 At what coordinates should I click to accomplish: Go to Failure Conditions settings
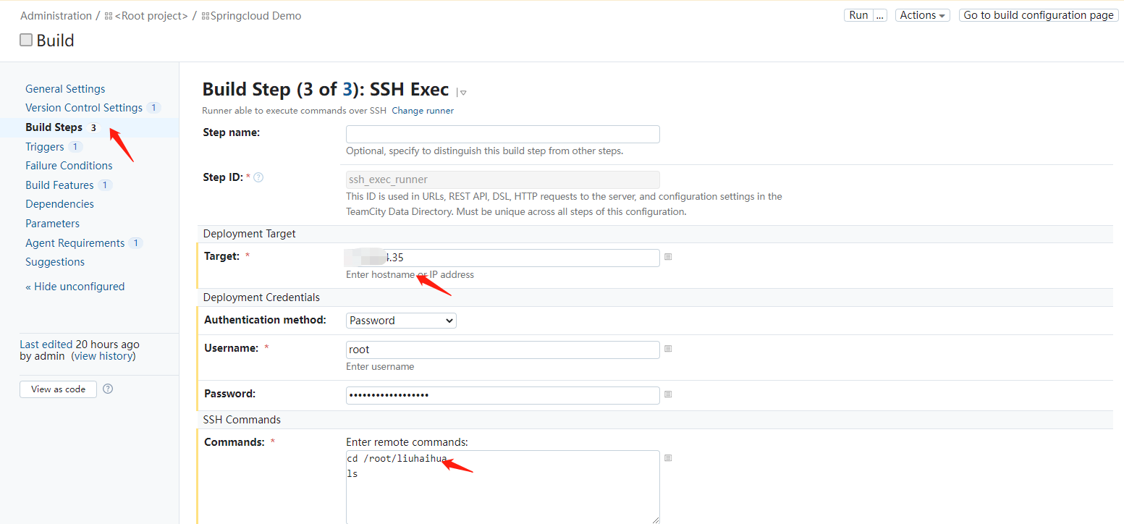click(x=69, y=166)
